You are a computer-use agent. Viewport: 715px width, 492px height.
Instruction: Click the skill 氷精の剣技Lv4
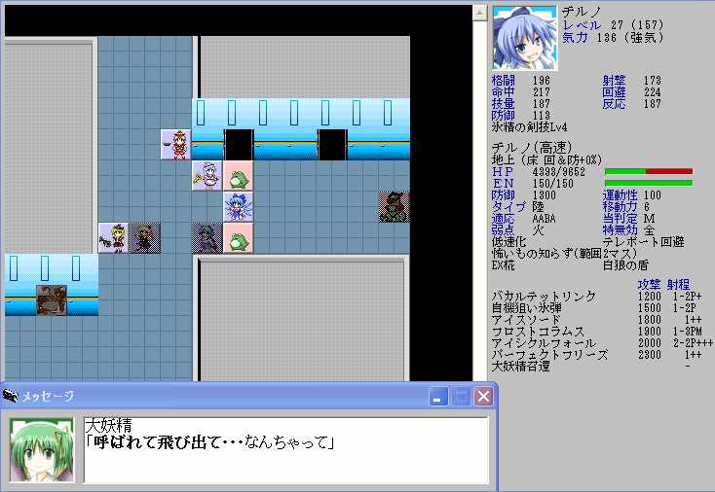[x=529, y=127]
